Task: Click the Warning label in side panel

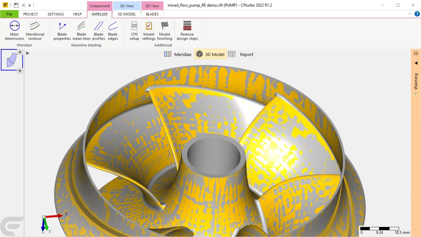Action: [416, 81]
